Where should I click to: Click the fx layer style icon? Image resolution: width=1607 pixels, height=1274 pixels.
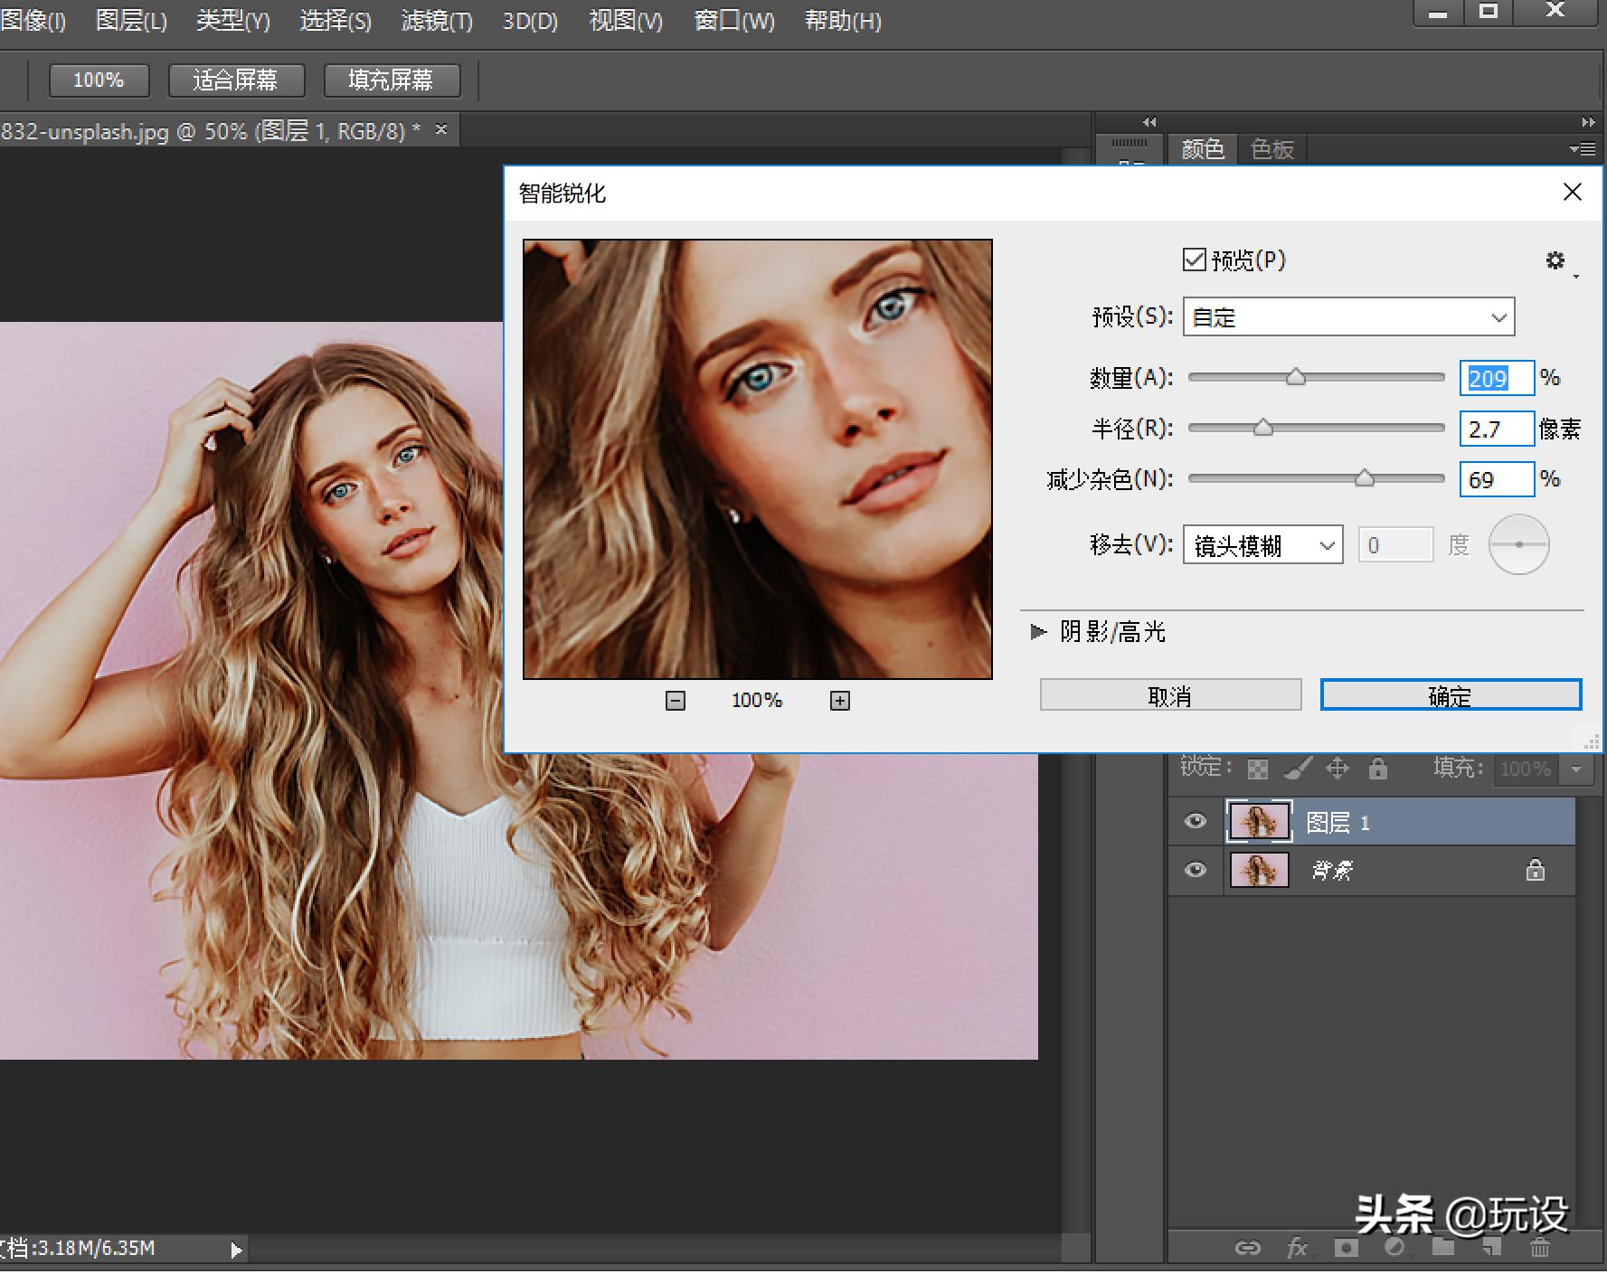[x=1297, y=1249]
